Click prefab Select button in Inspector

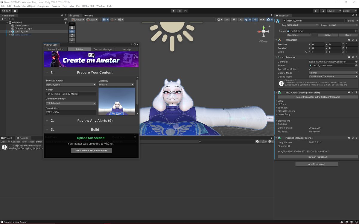coord(328,35)
